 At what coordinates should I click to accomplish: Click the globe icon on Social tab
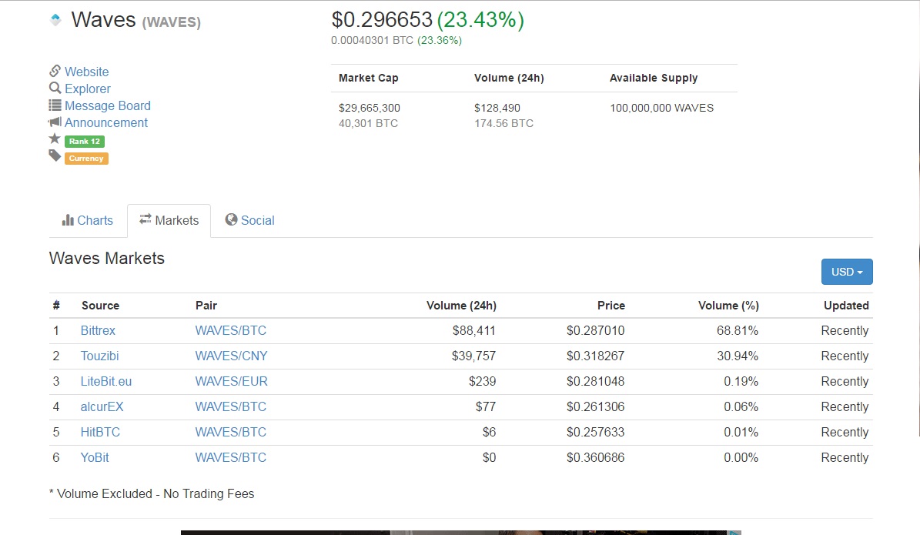pyautogui.click(x=231, y=219)
